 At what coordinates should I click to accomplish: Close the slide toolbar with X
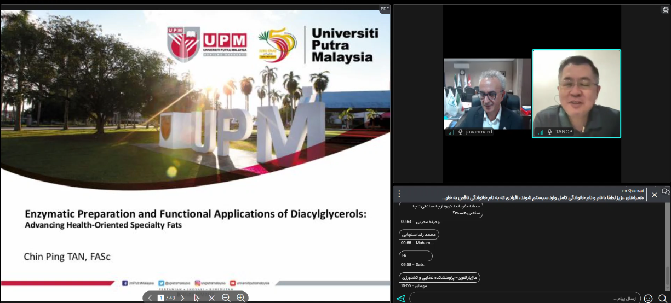pos(211,298)
